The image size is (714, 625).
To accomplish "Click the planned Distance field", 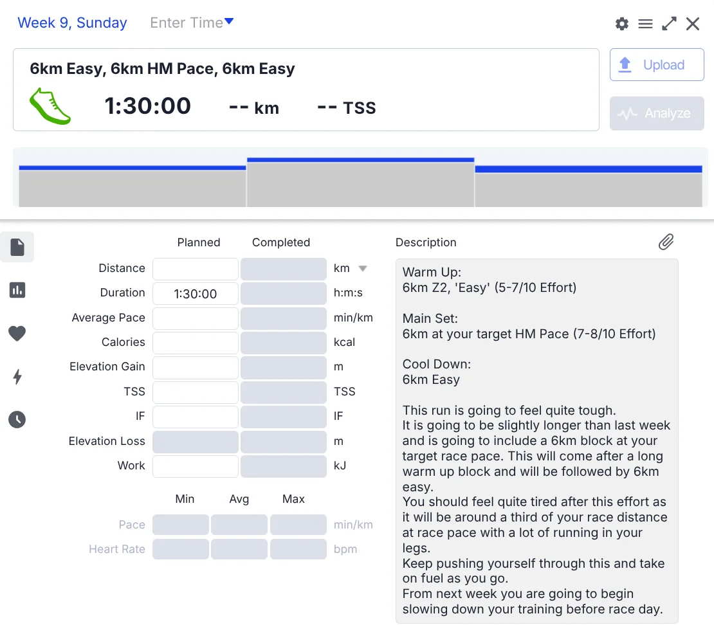I will 196,269.
